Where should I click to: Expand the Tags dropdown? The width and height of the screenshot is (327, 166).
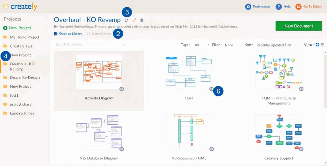tap(199, 45)
